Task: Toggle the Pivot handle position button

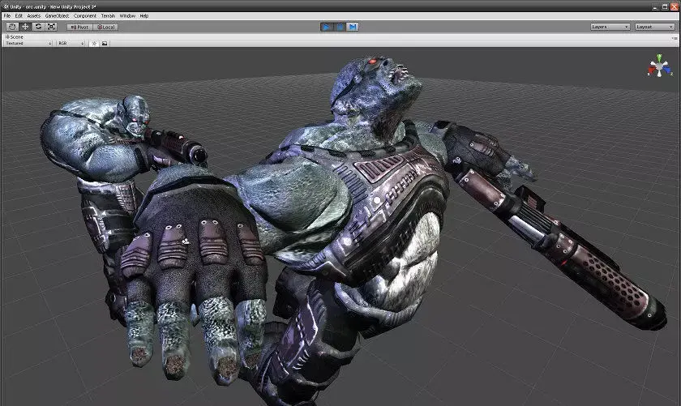Action: click(x=79, y=27)
